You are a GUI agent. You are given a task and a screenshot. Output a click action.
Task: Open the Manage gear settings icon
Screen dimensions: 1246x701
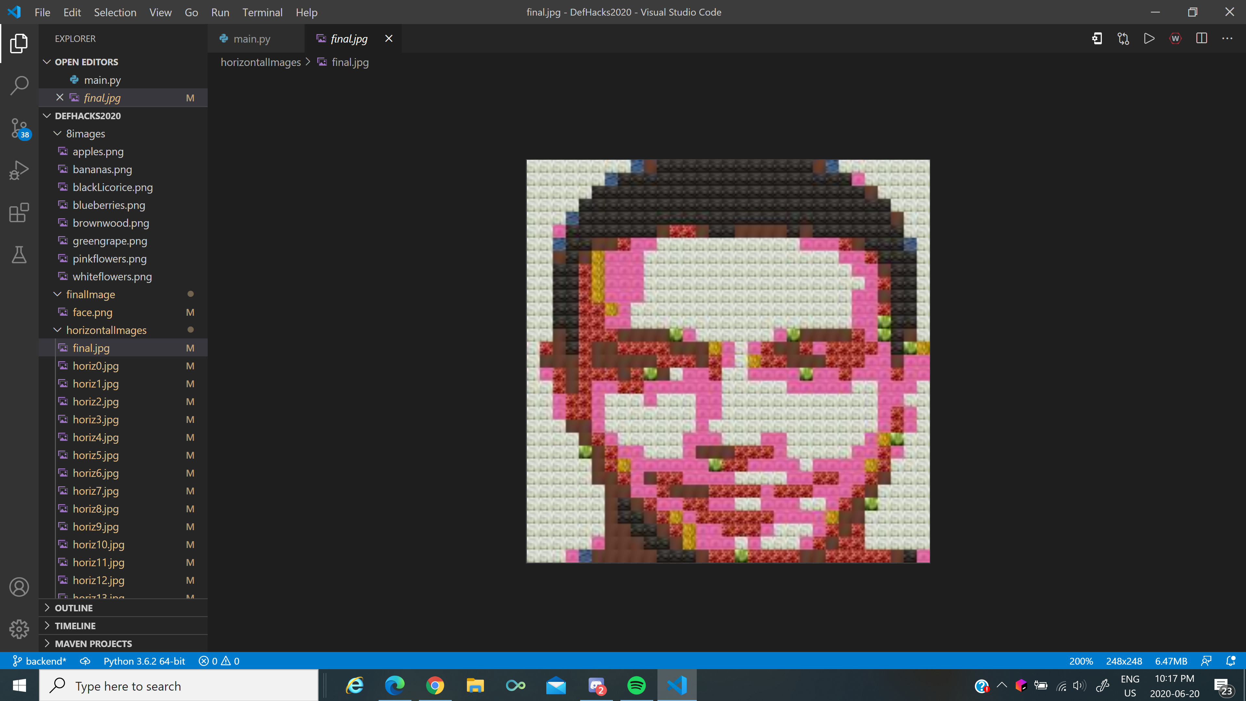[19, 629]
